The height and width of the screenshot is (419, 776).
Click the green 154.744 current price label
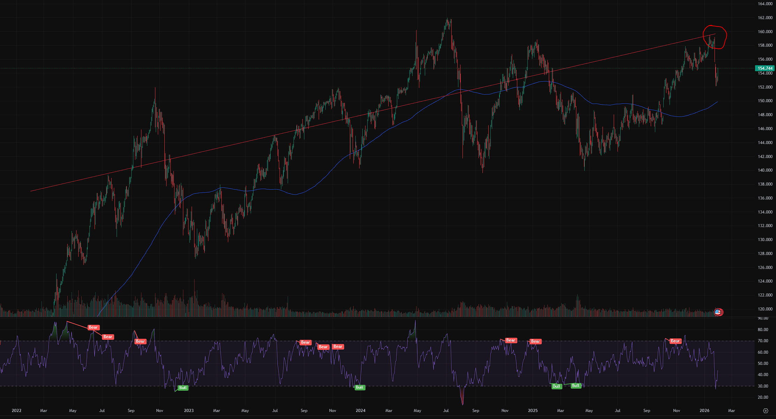765,68
